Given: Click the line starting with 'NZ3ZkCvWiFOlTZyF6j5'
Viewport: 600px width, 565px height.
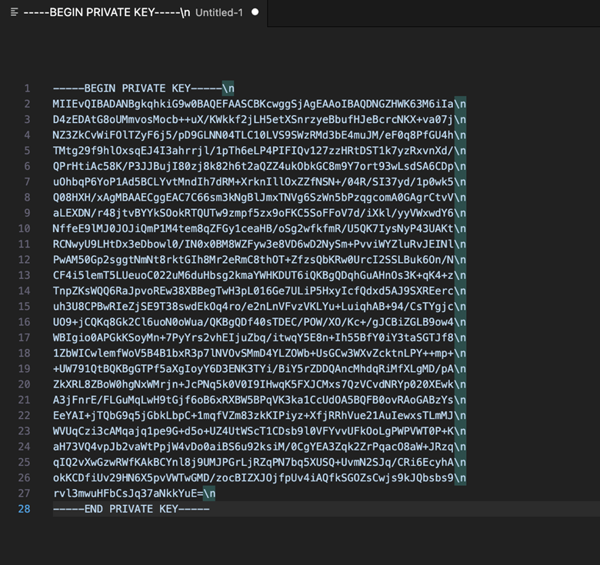Looking at the screenshot, I should [259, 135].
